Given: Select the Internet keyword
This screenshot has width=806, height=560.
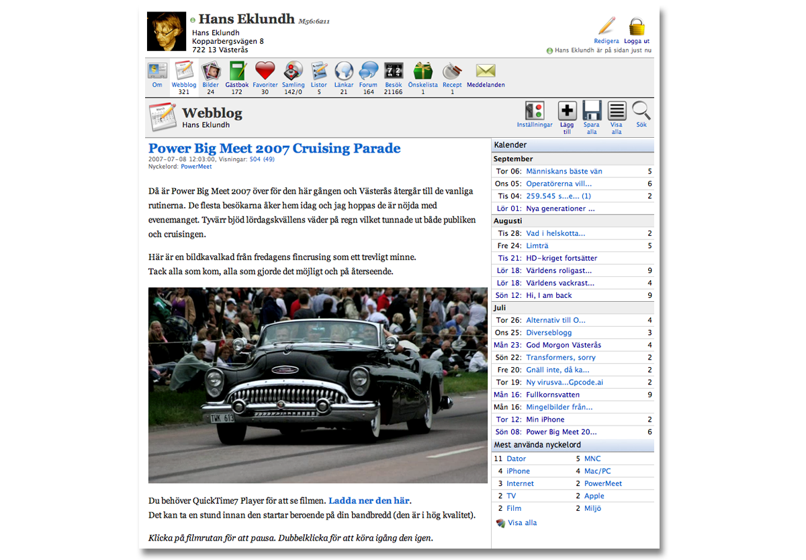Looking at the screenshot, I should (520, 483).
